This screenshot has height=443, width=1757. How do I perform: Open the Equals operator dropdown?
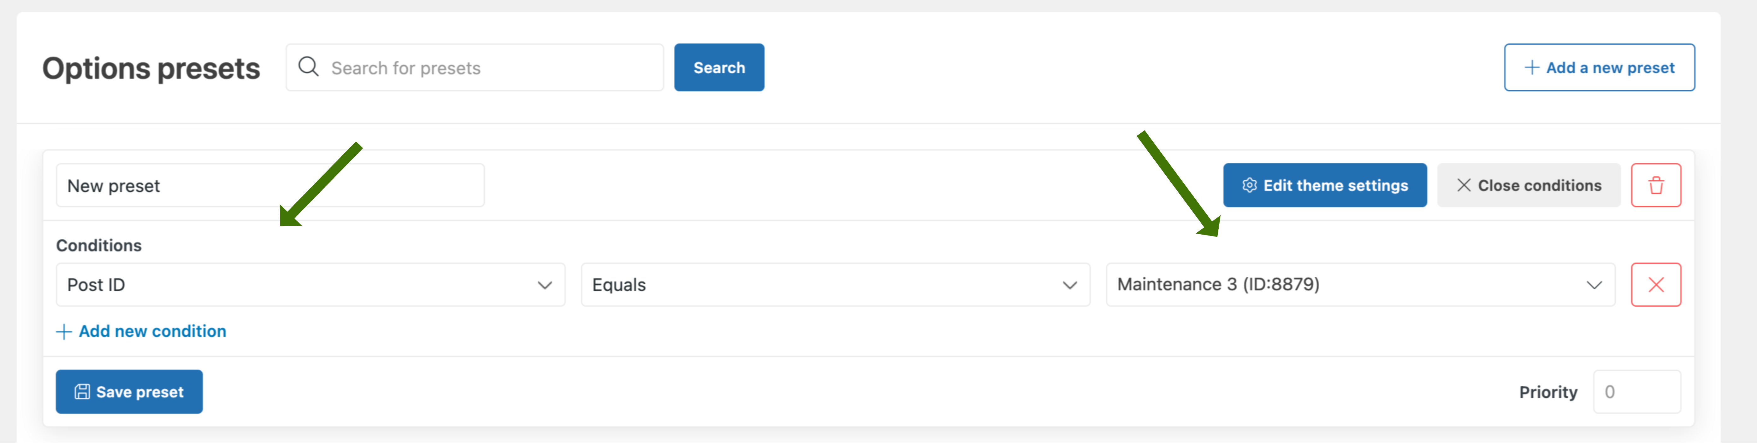(x=836, y=284)
